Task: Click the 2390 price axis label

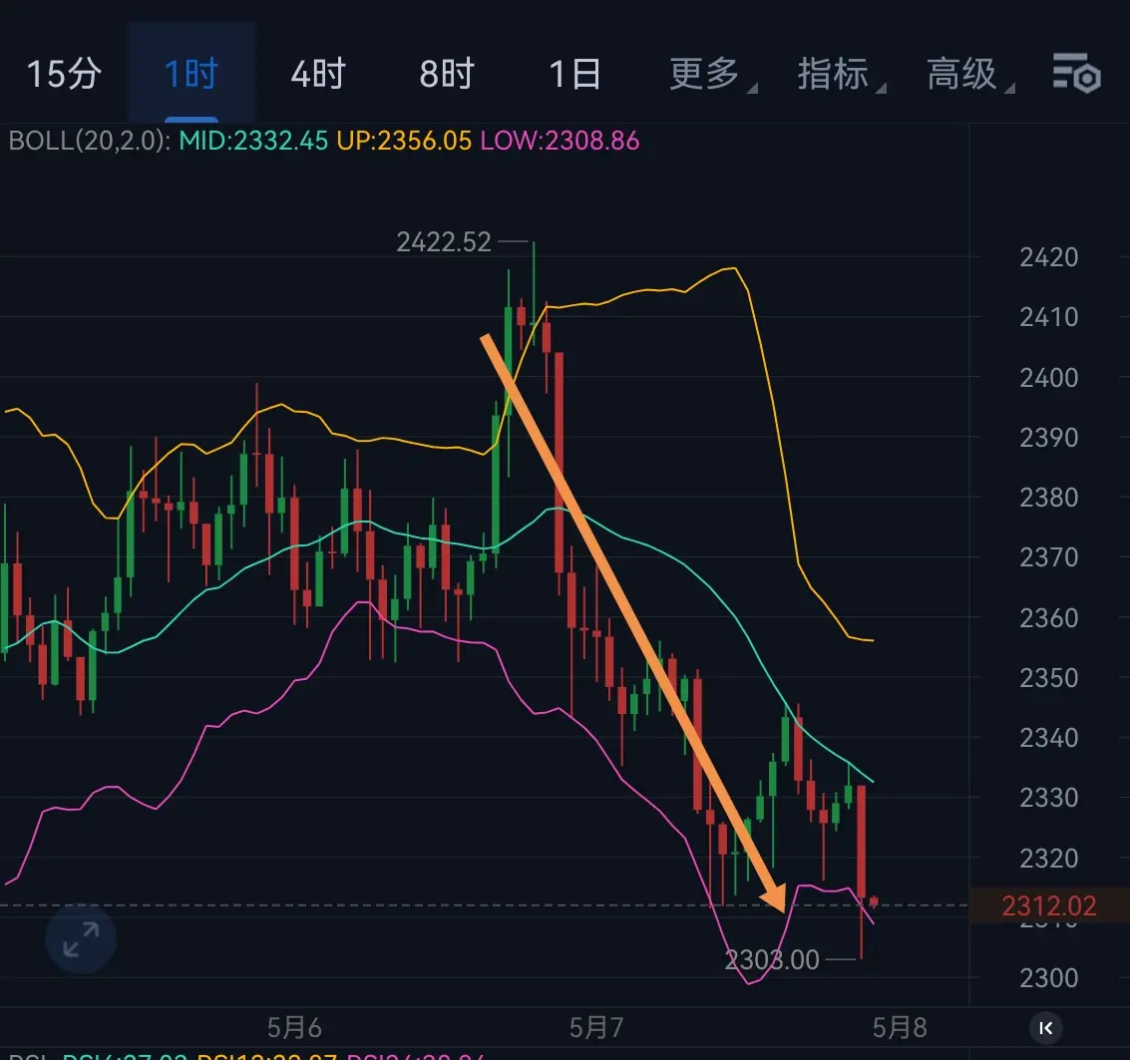Action: coord(1049,438)
